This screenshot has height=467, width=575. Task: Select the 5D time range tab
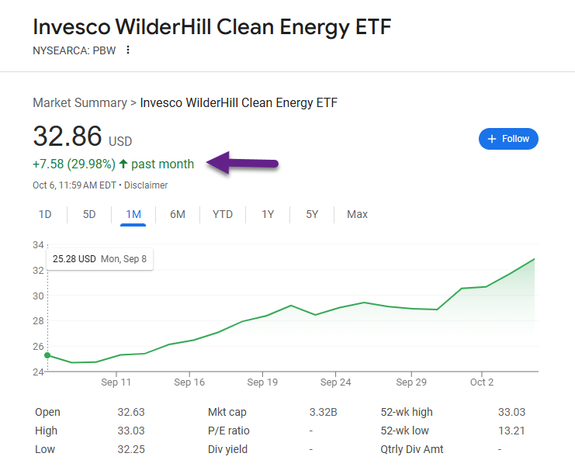tap(89, 214)
